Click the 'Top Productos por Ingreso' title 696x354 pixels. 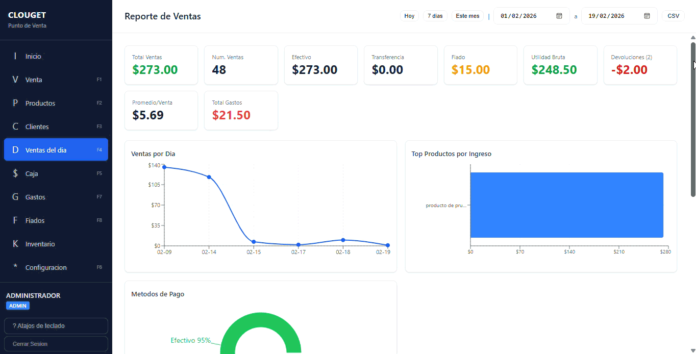click(452, 154)
